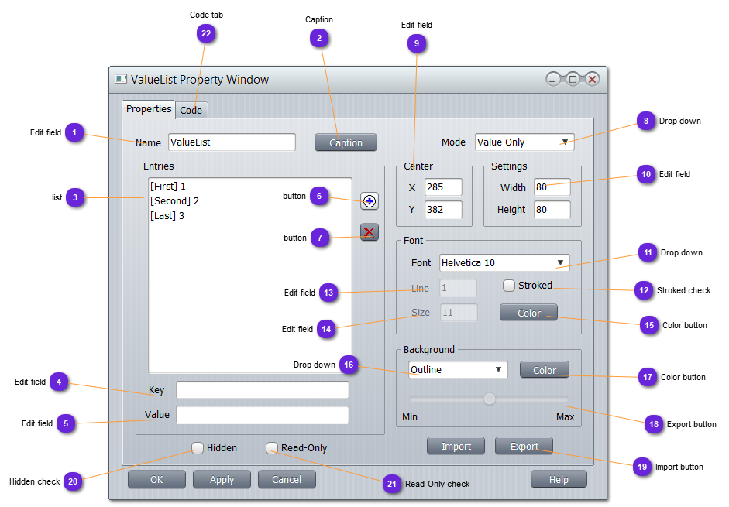Click the Width field in Settings
The image size is (729, 507).
point(552,187)
